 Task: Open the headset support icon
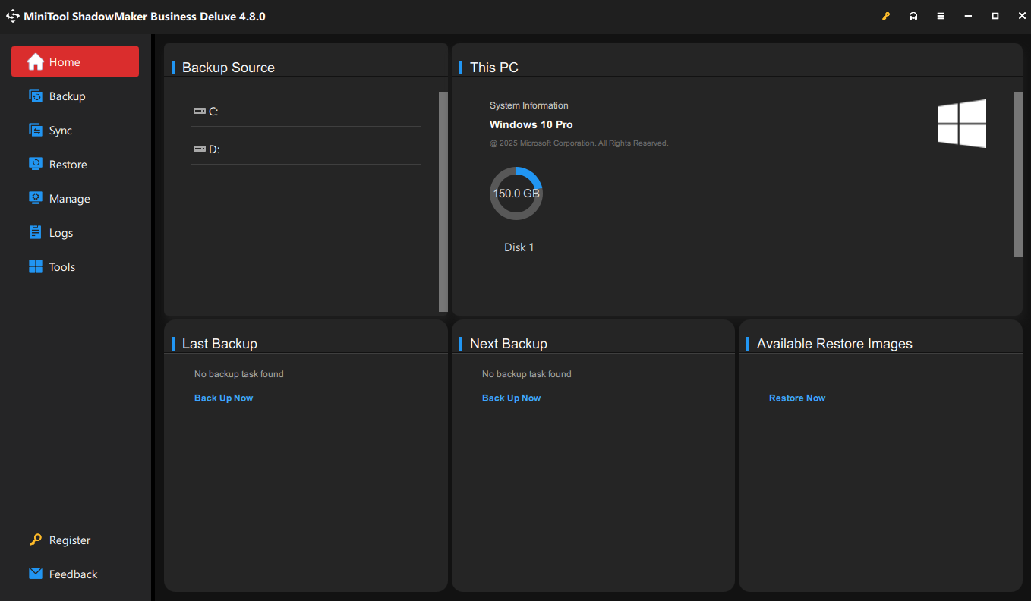(913, 16)
